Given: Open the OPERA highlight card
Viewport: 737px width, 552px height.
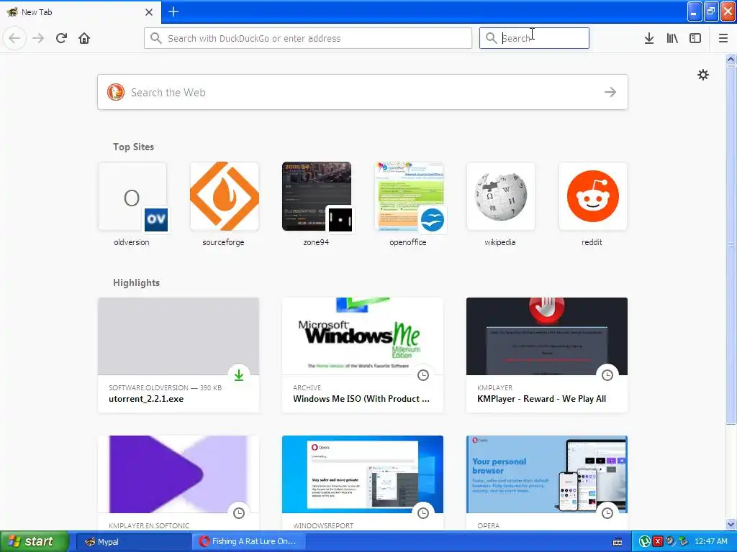Looking at the screenshot, I should click(x=547, y=483).
